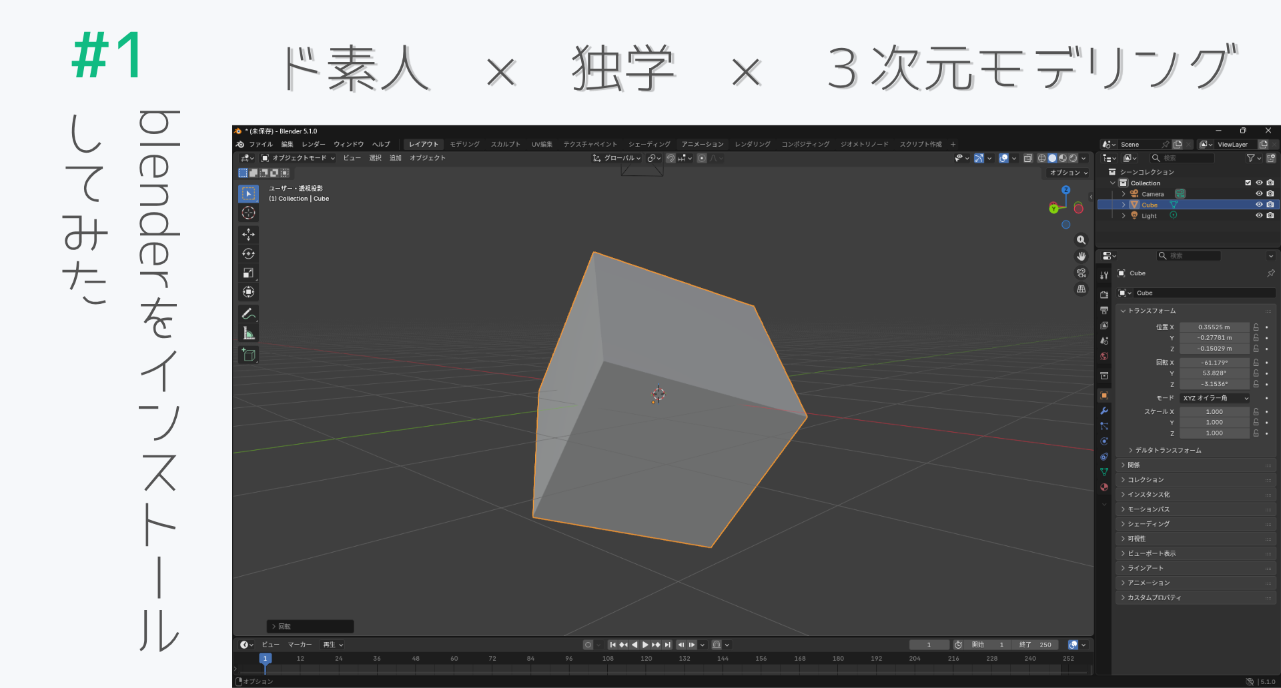Screen dimensions: 1281x688
Task: Select the Rotate tool in the toolbar
Action: 248,254
